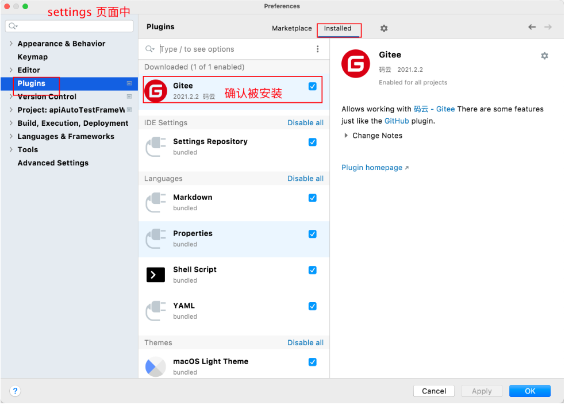Focus the plugin search field

pyautogui.click(x=234, y=49)
